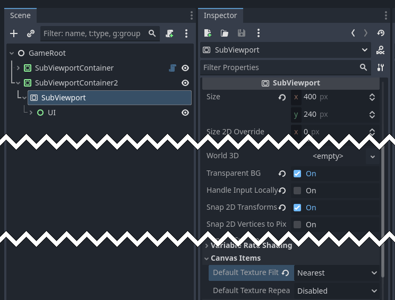The image size is (395, 300).
Task: Reset Snap 2D Transforms to default
Action: click(x=282, y=208)
